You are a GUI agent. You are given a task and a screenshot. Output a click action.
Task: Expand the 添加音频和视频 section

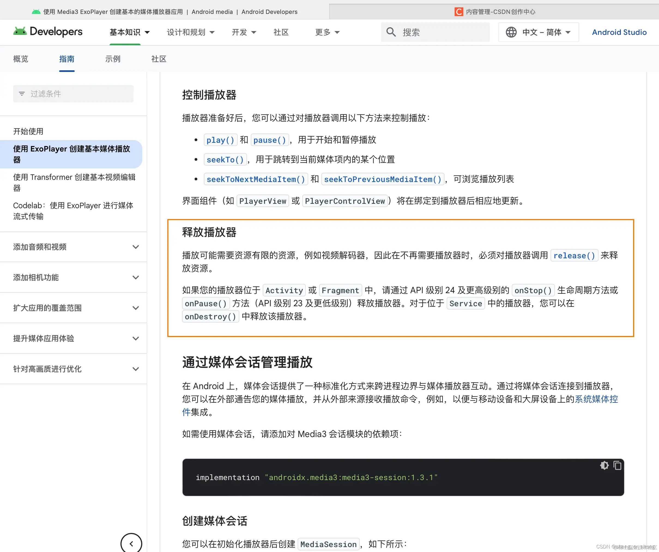click(x=136, y=247)
